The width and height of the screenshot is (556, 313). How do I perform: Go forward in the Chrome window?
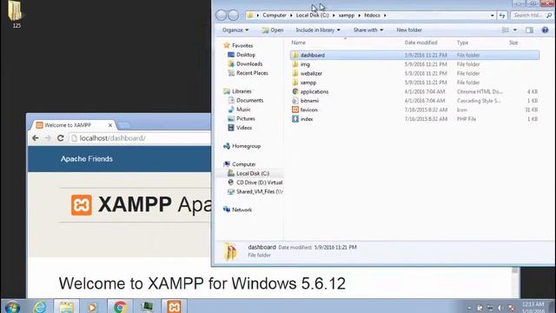(48, 138)
